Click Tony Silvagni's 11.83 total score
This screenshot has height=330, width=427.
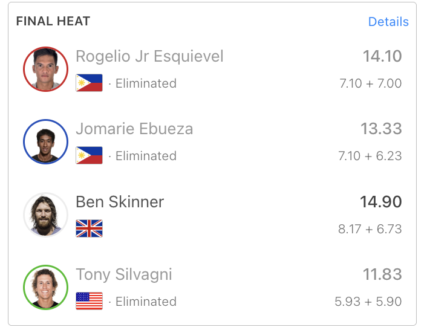382,274
